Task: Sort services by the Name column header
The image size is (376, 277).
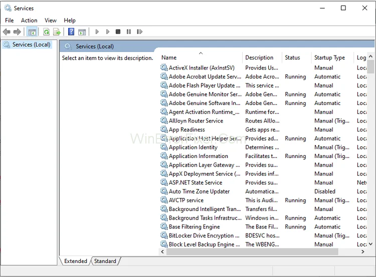Action: pos(201,57)
